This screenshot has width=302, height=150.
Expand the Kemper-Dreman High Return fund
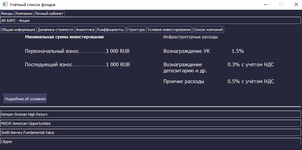[150, 114]
